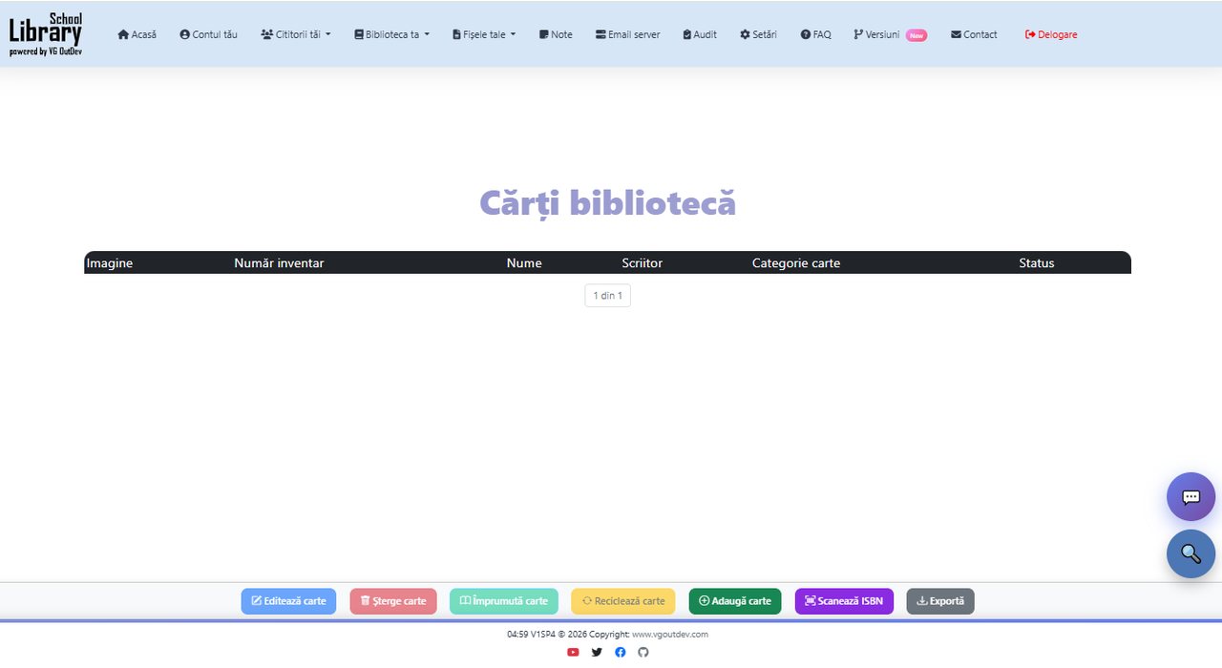Open the Note page
This screenshot has width=1222, height=668.
(x=556, y=34)
